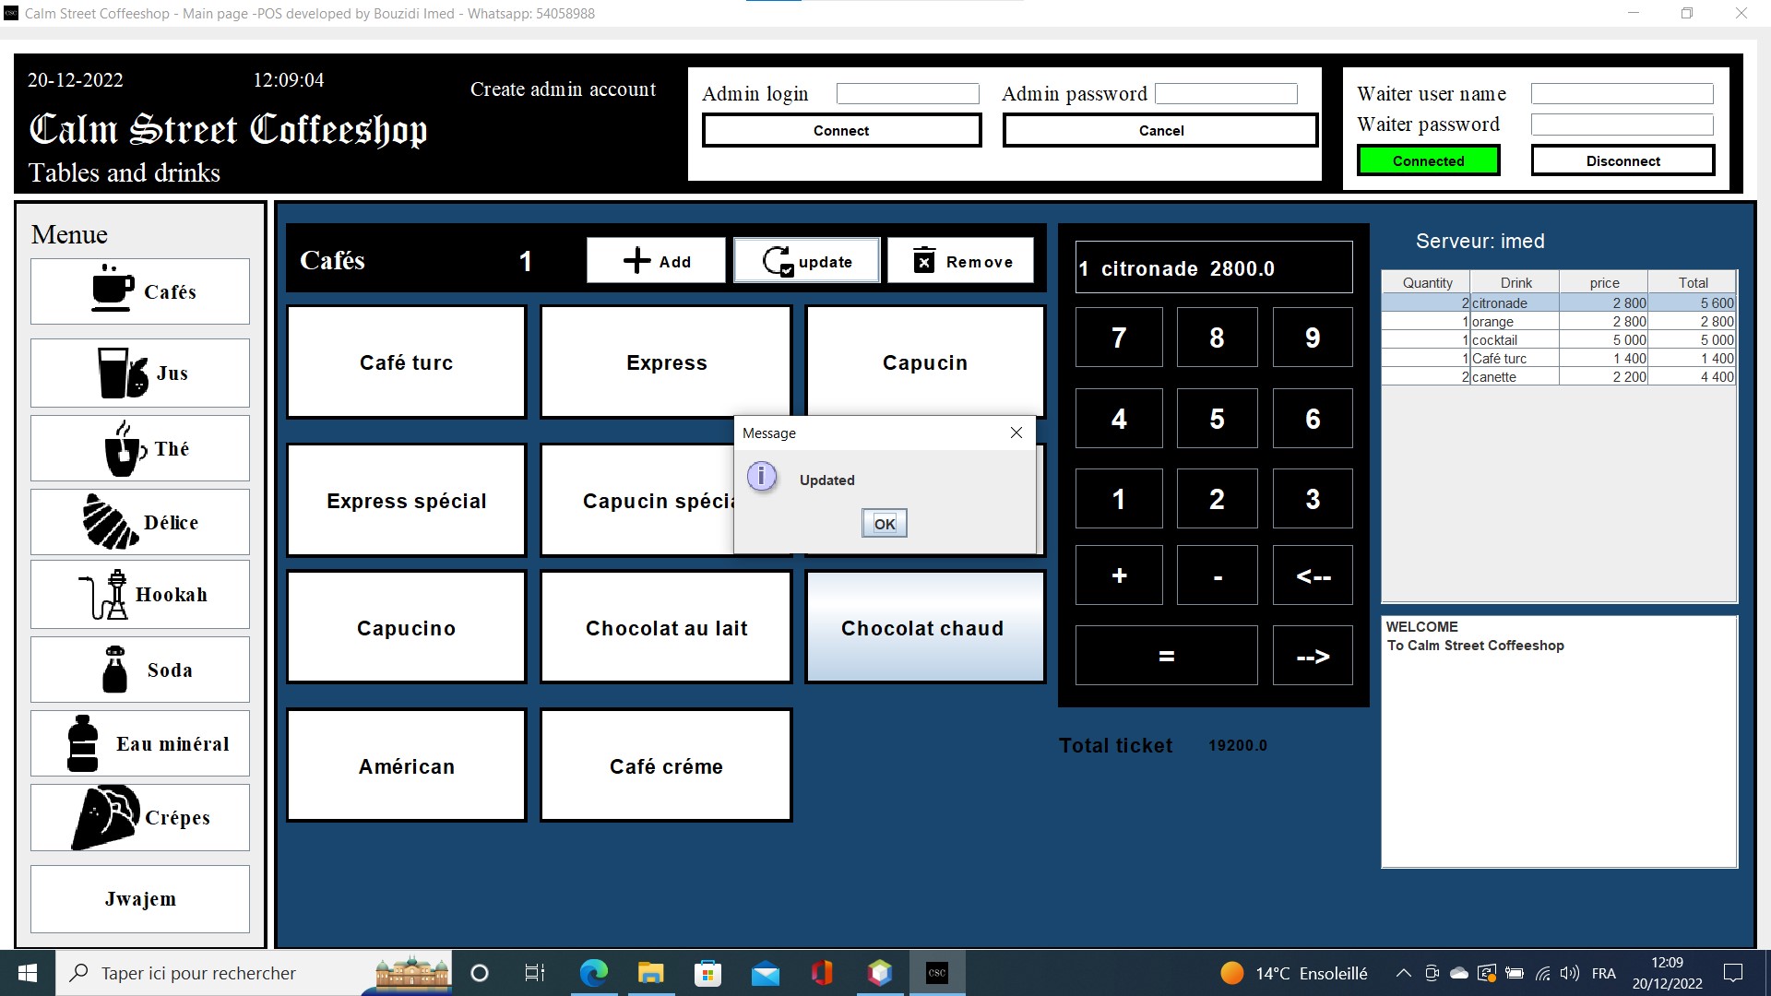Choose Chocolat au lait
This screenshot has width=1771, height=996.
[666, 628]
